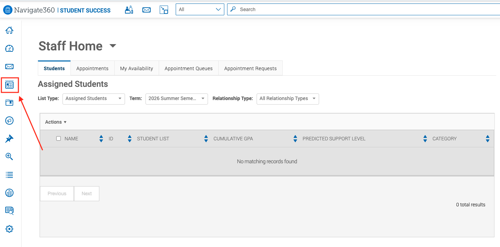Switch to the Appointment Queues tab
The height and width of the screenshot is (247, 500).
(x=189, y=68)
